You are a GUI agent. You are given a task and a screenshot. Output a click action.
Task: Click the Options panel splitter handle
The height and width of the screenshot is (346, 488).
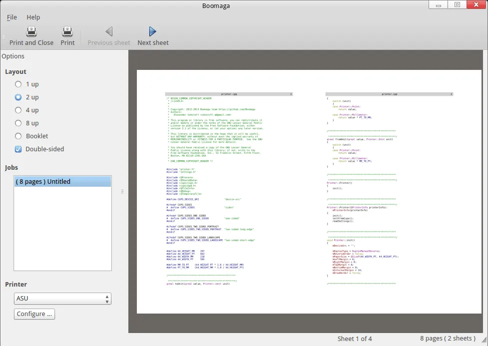(x=122, y=191)
